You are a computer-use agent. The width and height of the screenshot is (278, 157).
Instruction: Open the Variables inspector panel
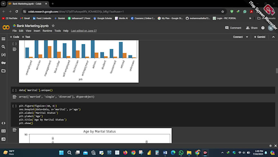click(3, 55)
